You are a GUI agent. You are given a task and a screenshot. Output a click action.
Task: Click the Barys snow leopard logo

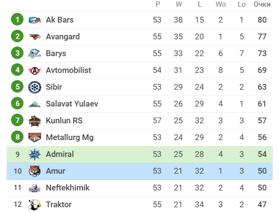(35, 53)
